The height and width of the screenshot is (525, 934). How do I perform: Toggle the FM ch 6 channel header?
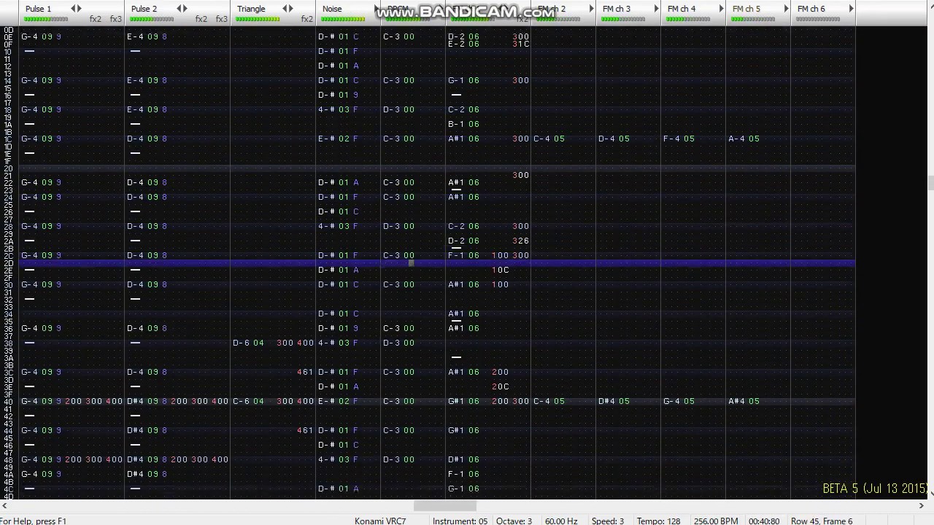[811, 9]
